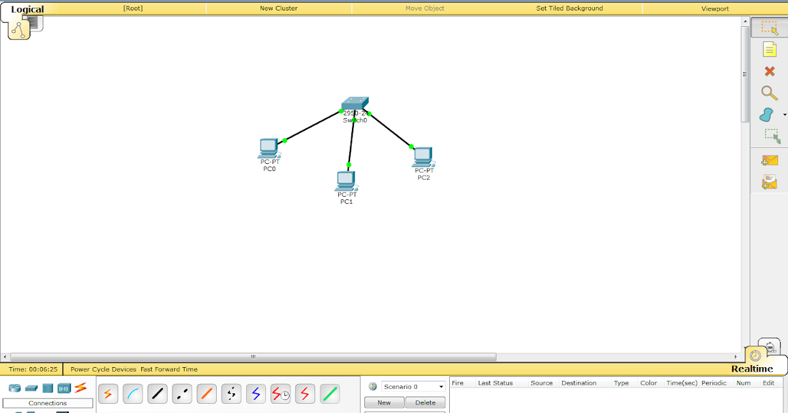Screen dimensions: 788x413
Task: Select the Console cable connection
Action: [133, 393]
